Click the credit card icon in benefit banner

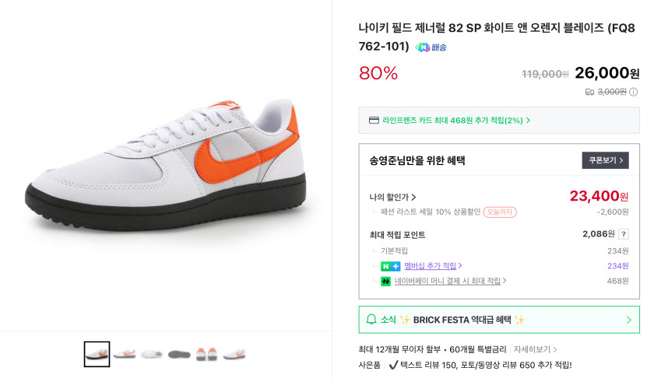374,121
